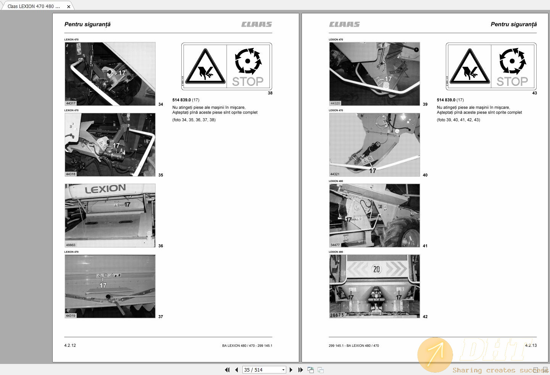The width and height of the screenshot is (550, 375).
Task: Click the text '(foto 39, 40, 41, 42, 43)'
Action: click(458, 120)
